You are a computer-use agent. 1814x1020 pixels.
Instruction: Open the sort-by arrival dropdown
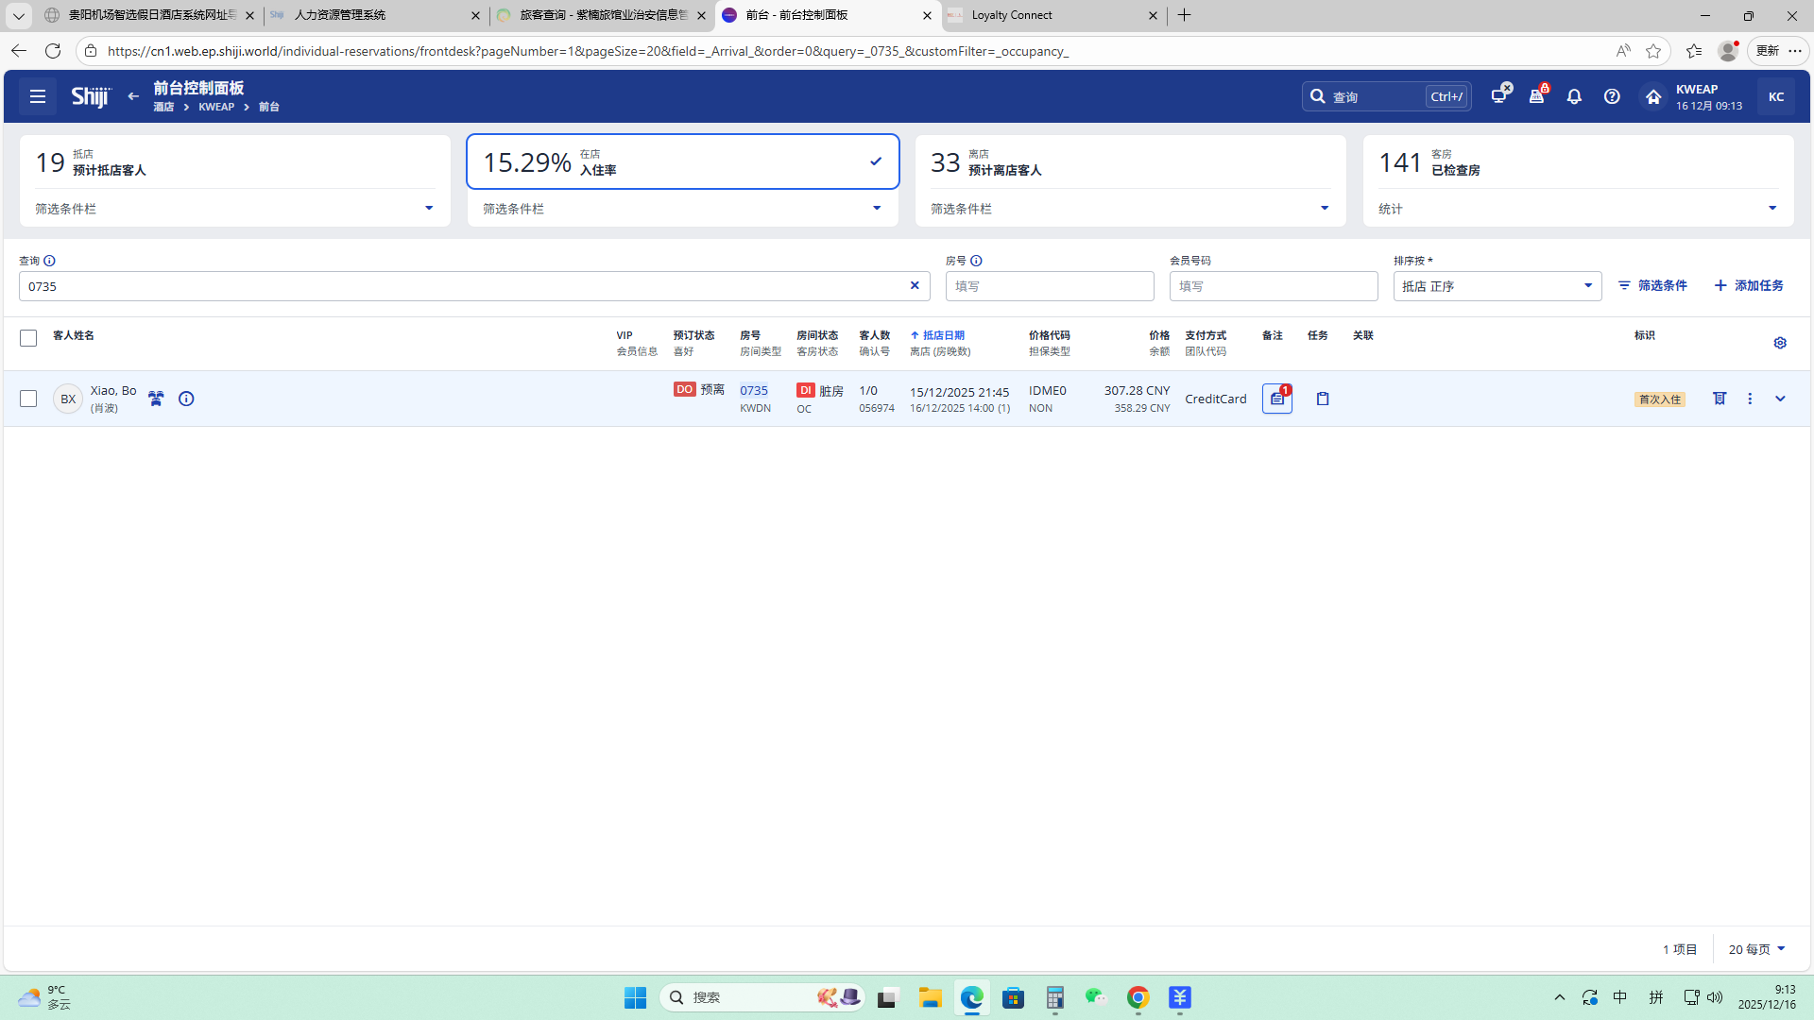1497,286
